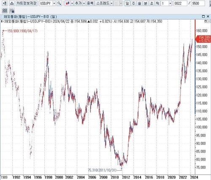Select the candlestick chart type icon

(x=68, y=3)
